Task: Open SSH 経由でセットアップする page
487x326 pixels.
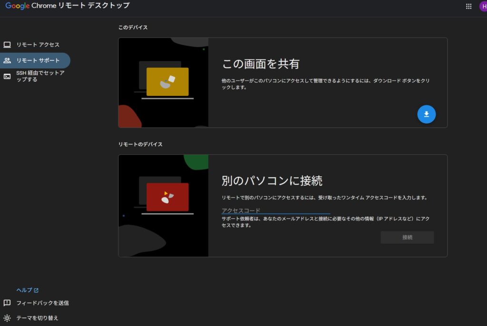Action: pyautogui.click(x=40, y=76)
